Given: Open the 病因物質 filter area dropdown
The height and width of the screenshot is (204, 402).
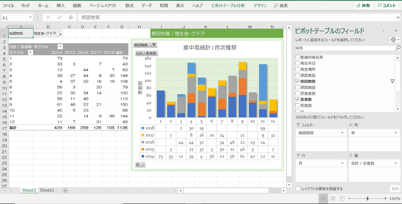Looking at the screenshot, I should coord(343,133).
